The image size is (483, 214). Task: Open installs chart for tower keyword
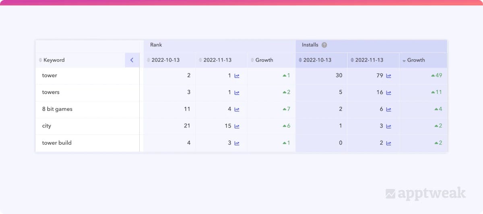click(388, 76)
